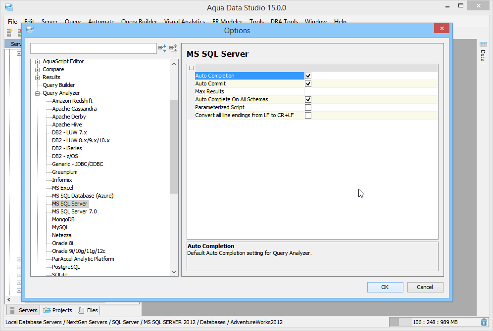Click the OK button
493x331 pixels.
[x=385, y=287]
